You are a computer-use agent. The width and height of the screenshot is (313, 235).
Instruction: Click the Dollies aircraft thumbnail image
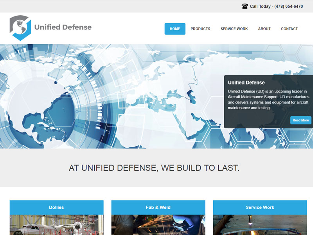[56, 225]
